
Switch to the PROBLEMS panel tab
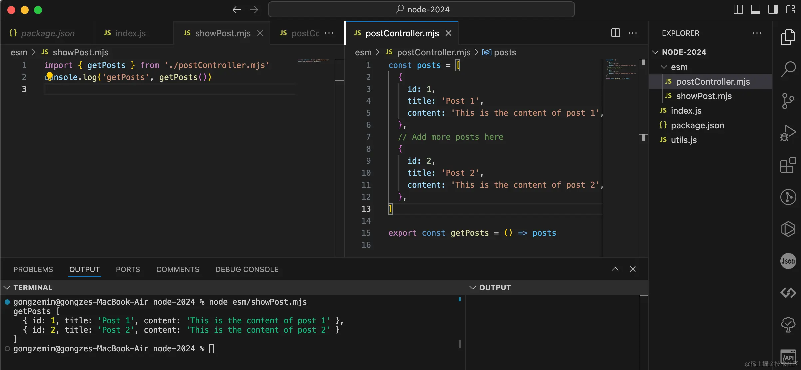33,269
